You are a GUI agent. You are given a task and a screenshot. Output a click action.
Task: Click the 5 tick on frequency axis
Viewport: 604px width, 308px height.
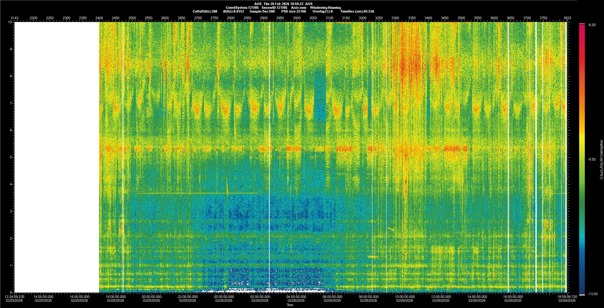tap(10, 157)
